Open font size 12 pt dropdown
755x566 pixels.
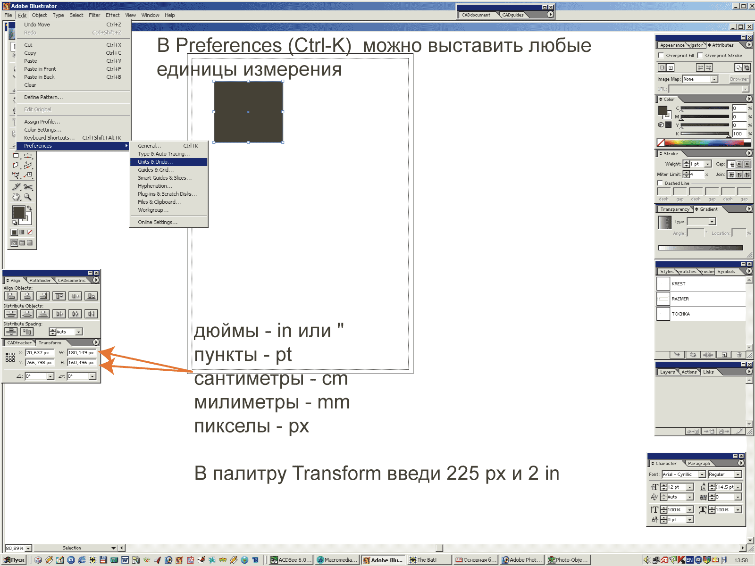point(690,487)
